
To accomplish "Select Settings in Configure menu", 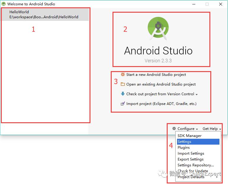I will point(198,142).
